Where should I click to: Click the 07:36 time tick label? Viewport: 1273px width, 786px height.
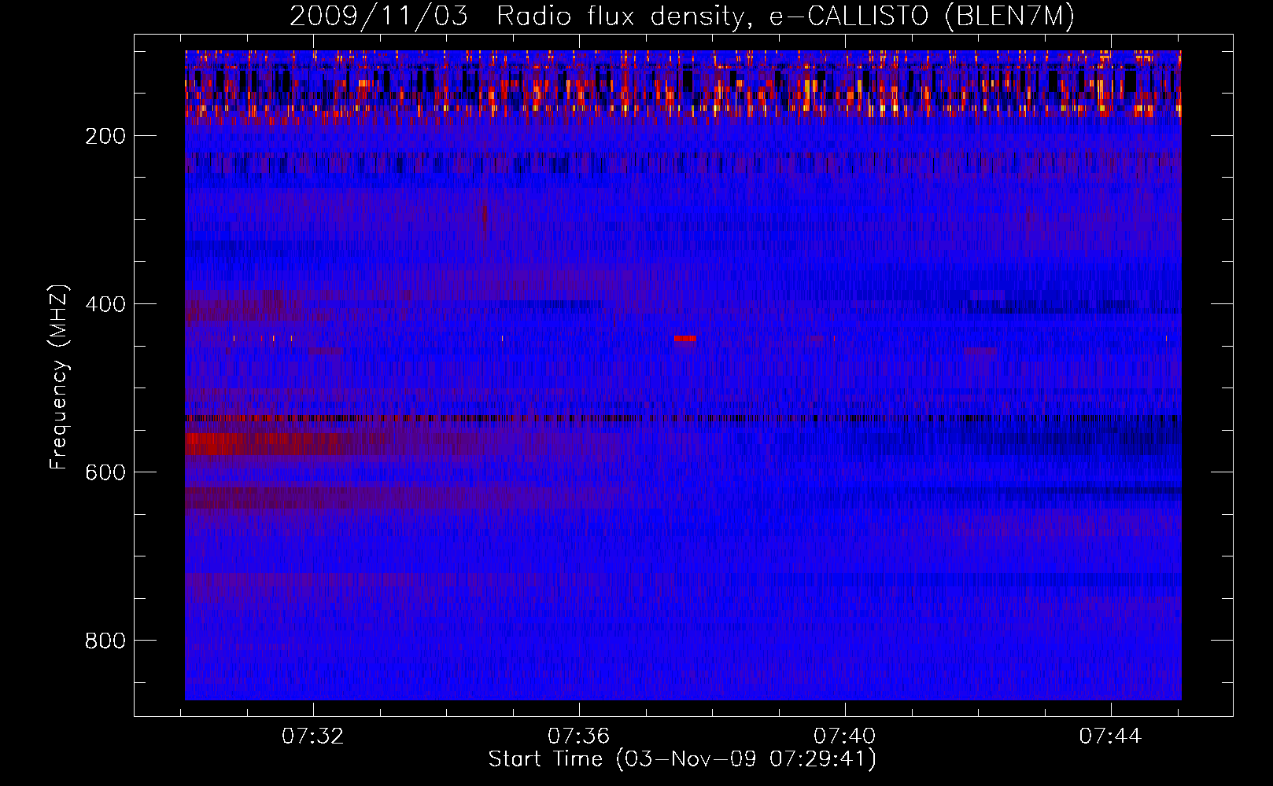click(579, 736)
